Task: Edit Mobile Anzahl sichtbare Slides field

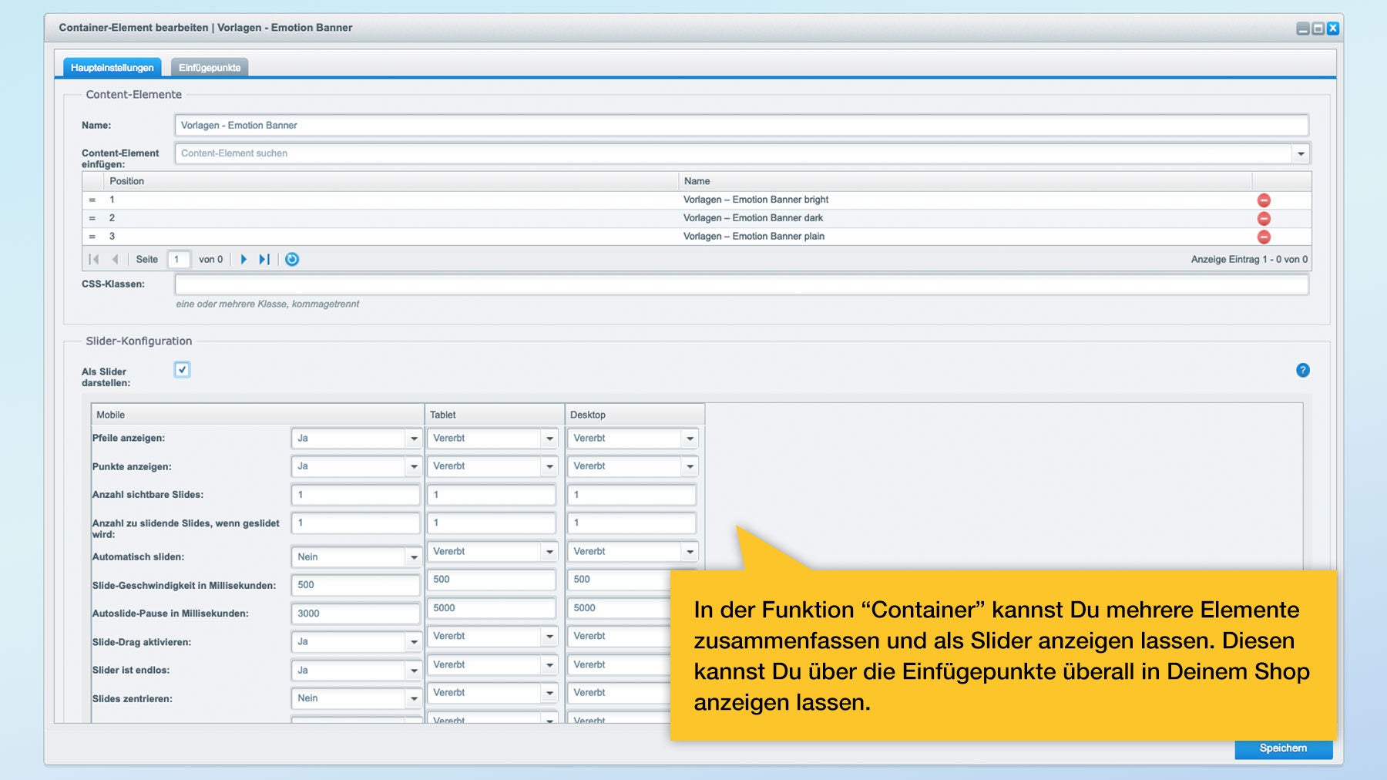Action: [356, 495]
